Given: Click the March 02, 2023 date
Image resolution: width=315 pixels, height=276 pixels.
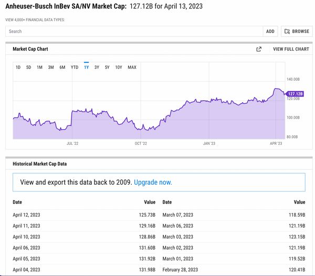Looking at the screenshot, I should pyautogui.click(x=178, y=248).
